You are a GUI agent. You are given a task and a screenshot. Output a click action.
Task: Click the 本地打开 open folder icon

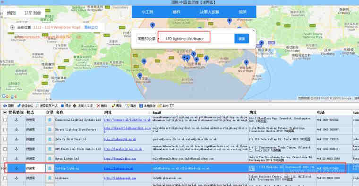pyautogui.click(x=160, y=106)
